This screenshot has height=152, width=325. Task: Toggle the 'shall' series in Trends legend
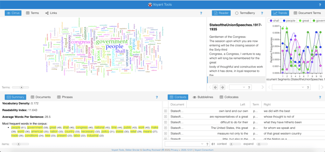tap(274, 21)
